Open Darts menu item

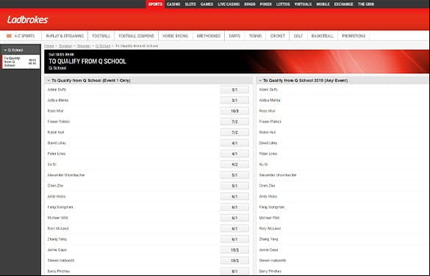(234, 36)
